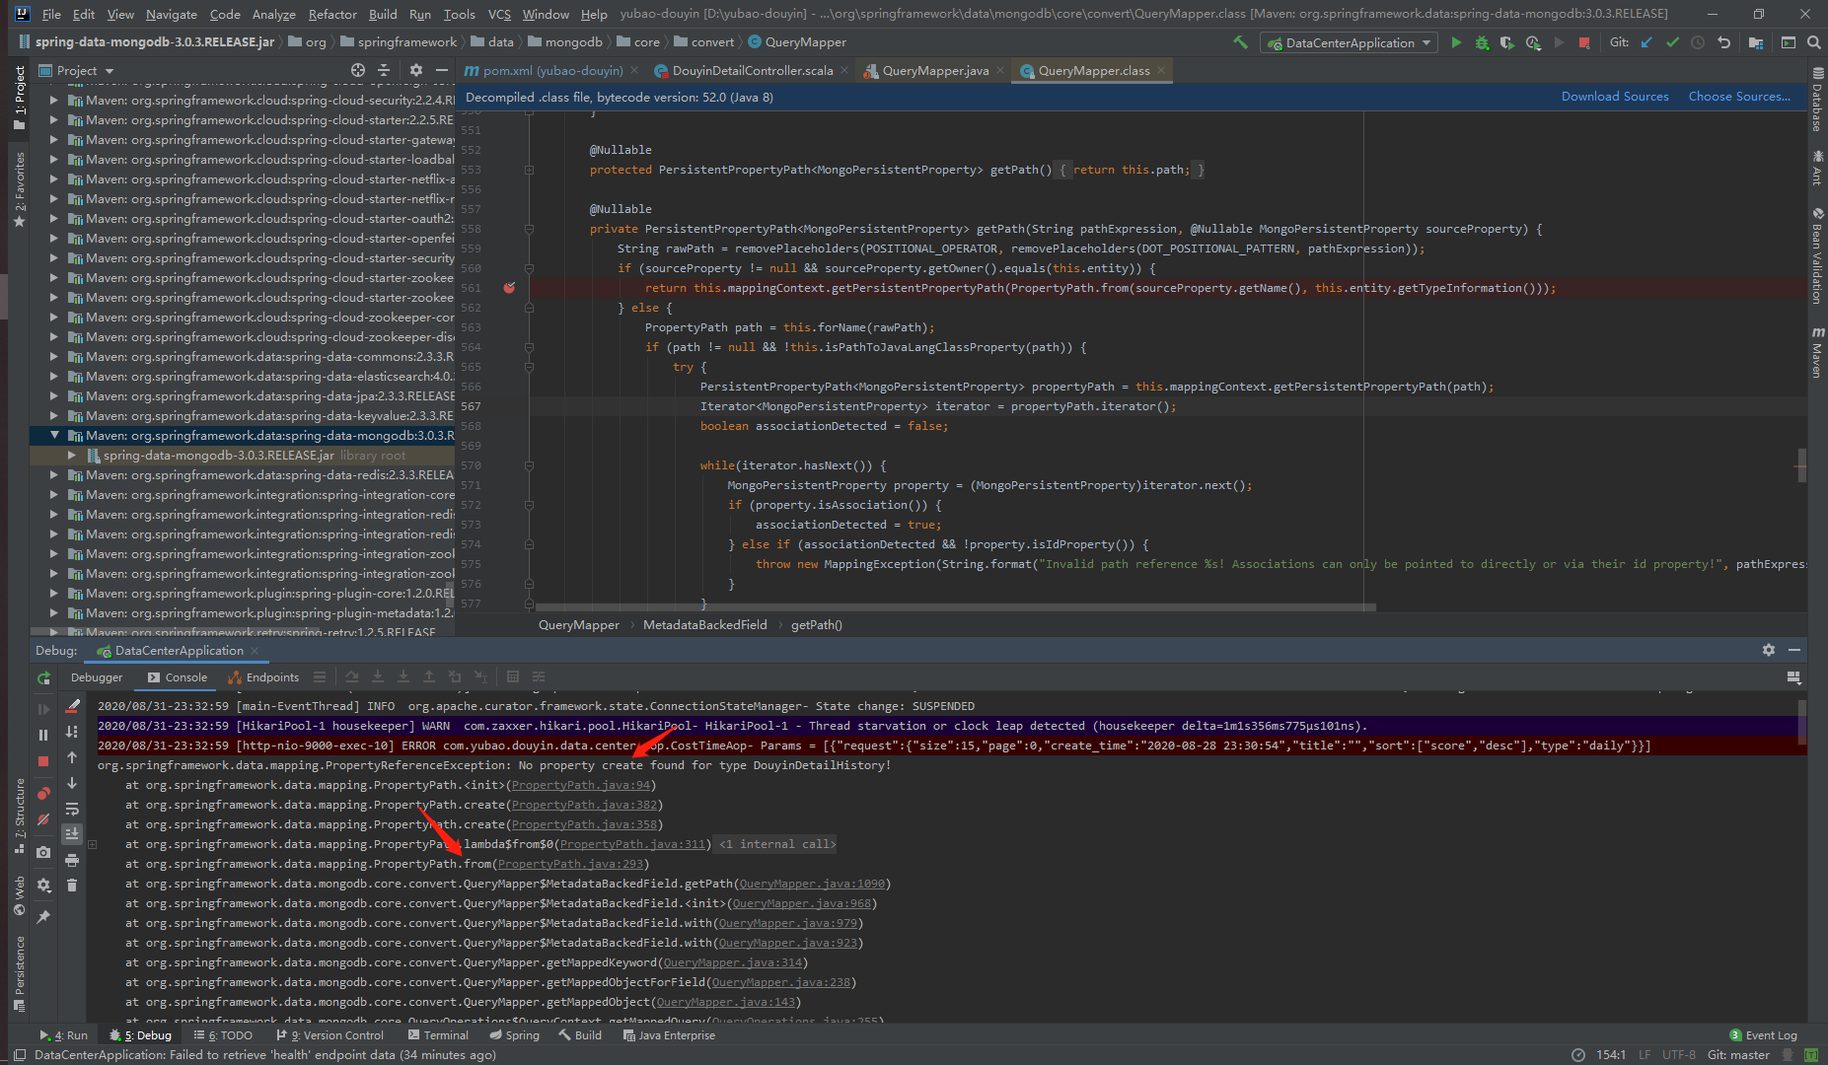The height and width of the screenshot is (1065, 1828).
Task: Rerun DataCenterApplication in Debug panel
Action: coord(43,678)
